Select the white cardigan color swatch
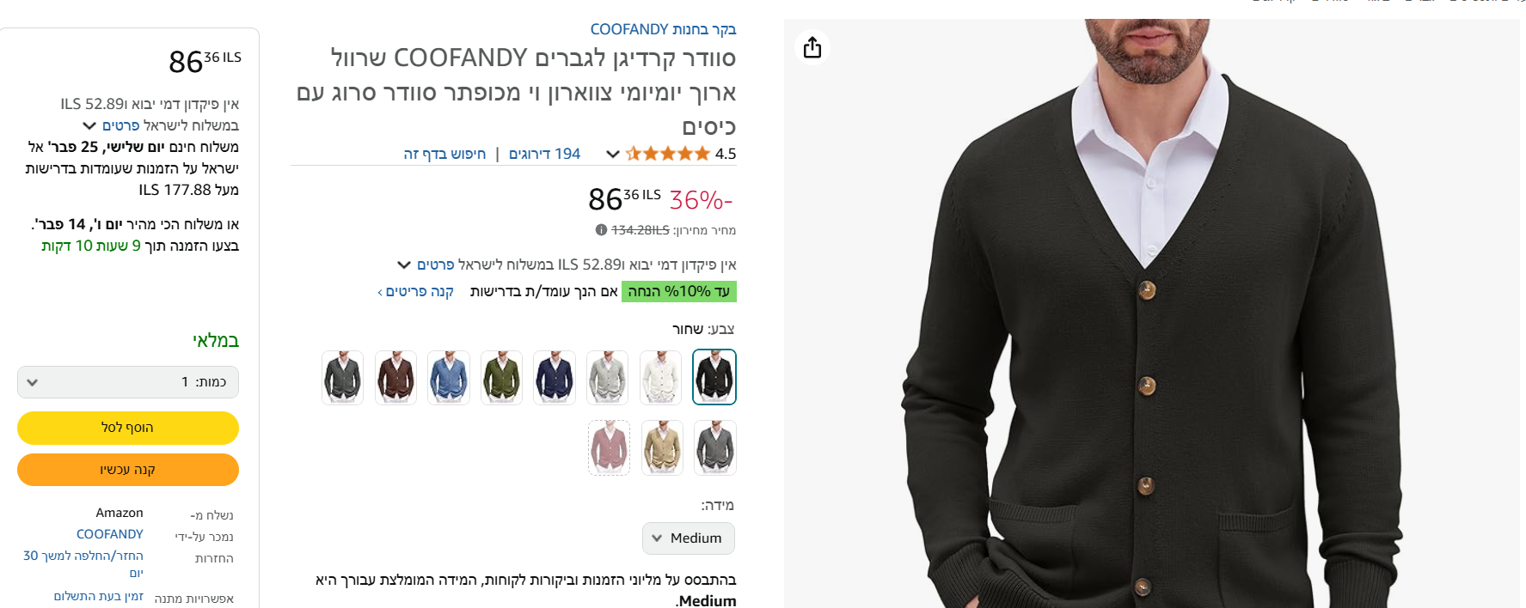Image resolution: width=1526 pixels, height=608 pixels. click(x=661, y=377)
